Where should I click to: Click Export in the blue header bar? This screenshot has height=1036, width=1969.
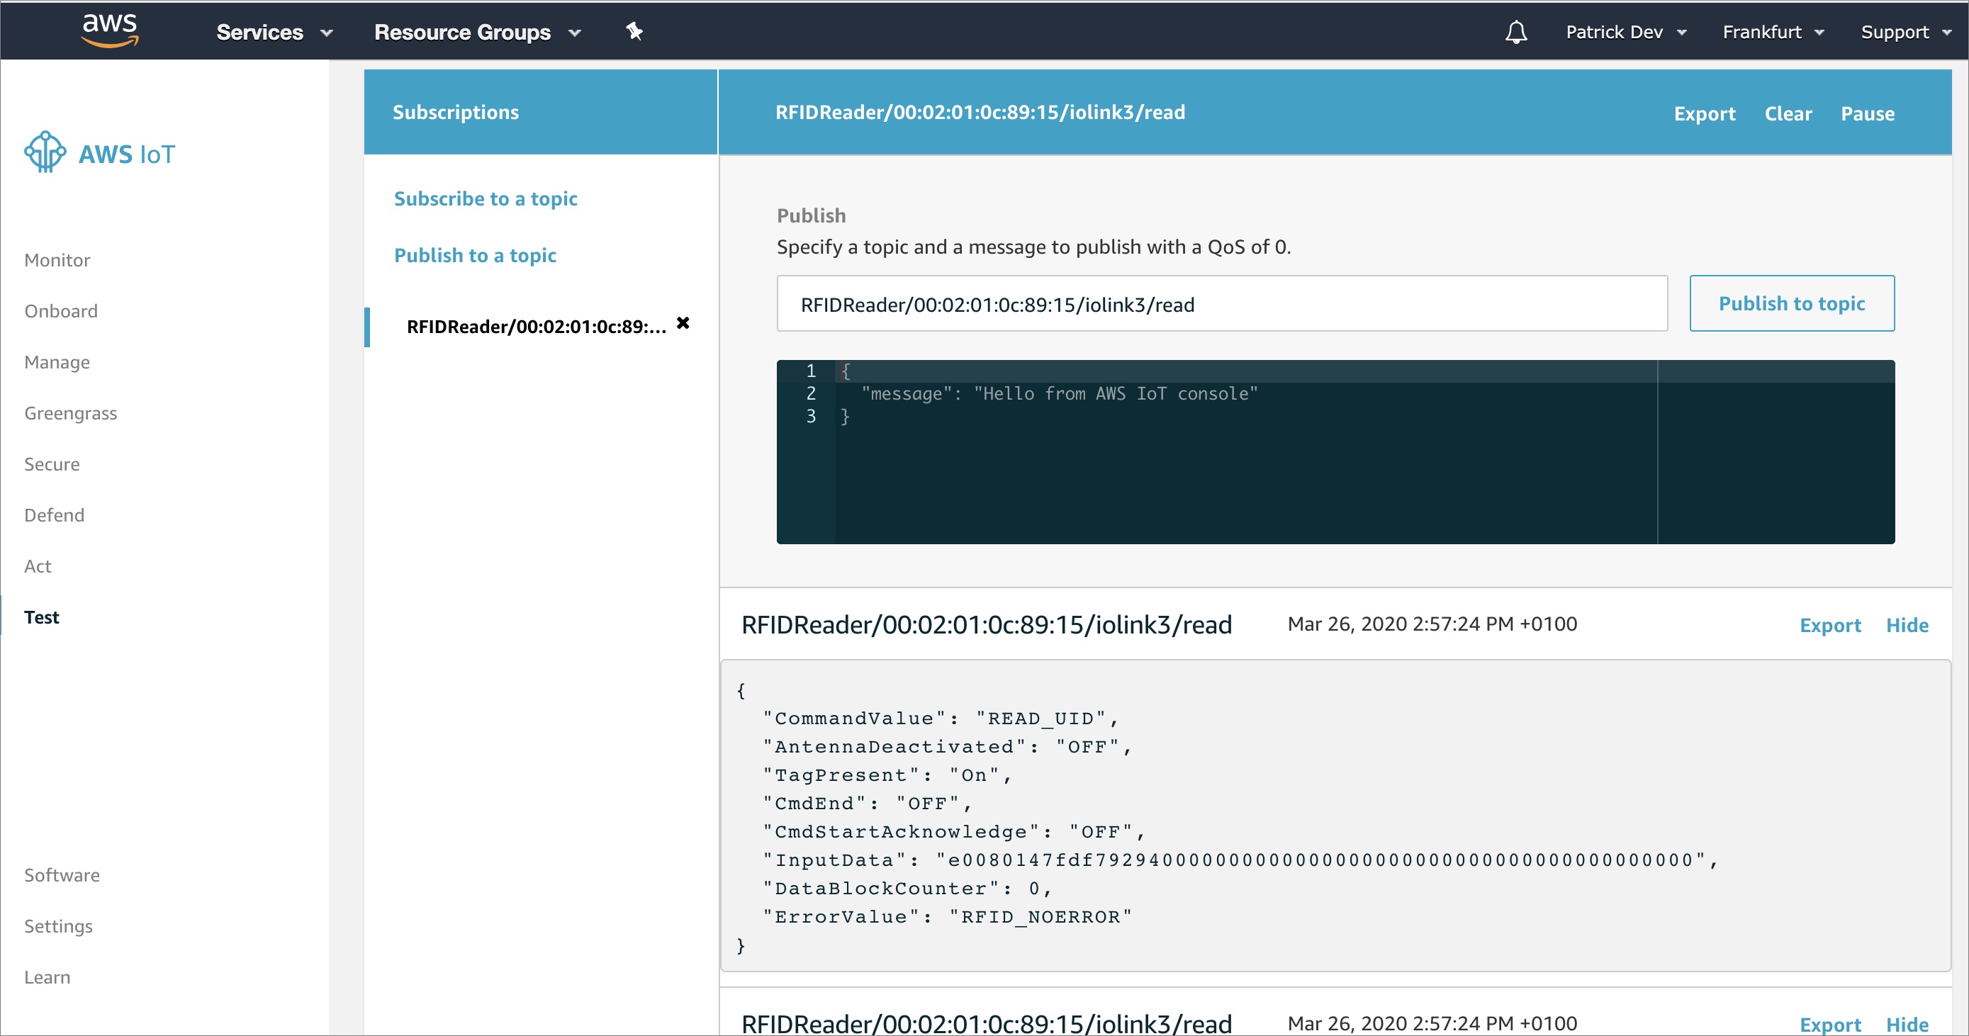pos(1705,114)
